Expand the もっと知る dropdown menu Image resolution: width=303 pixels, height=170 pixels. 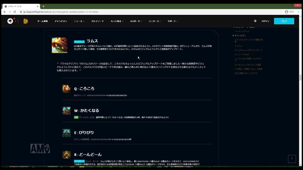click(117, 21)
